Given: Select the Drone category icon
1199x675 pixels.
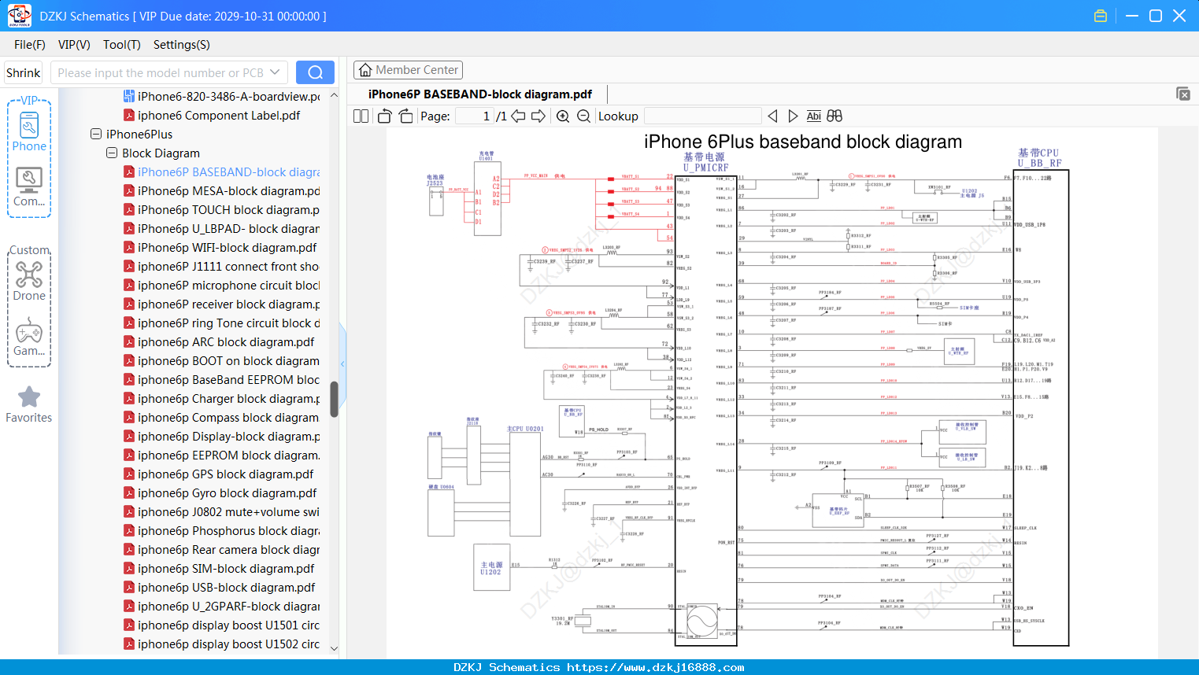Looking at the screenshot, I should pyautogui.click(x=29, y=281).
